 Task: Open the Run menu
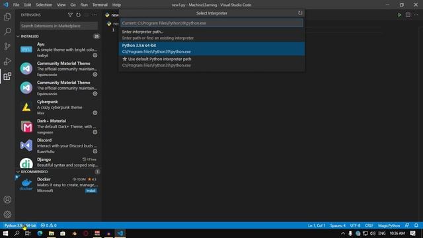click(84, 5)
